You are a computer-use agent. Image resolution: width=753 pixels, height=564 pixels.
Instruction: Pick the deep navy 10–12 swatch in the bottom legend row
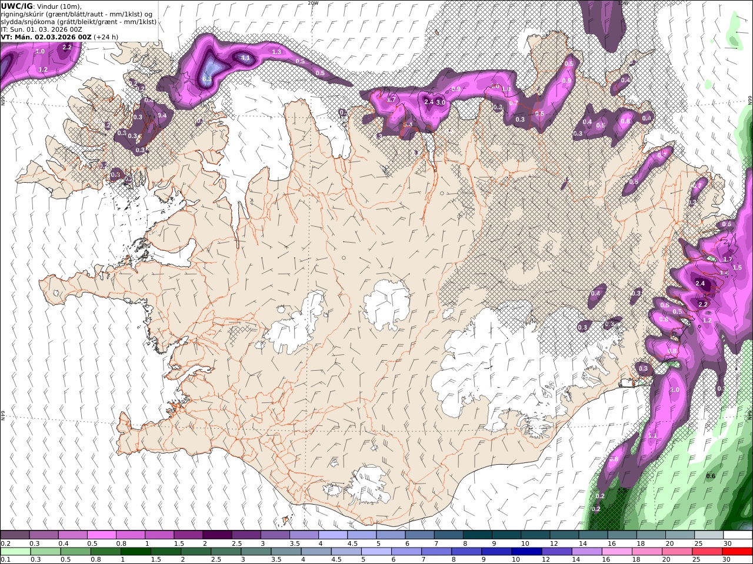[x=526, y=552]
